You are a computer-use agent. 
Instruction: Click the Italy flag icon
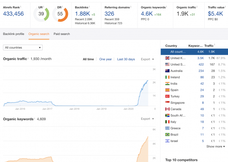(167, 122)
